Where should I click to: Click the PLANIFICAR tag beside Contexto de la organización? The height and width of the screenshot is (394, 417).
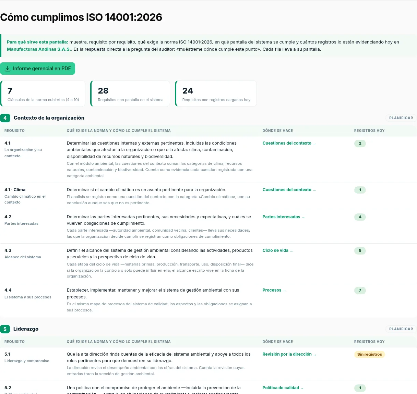coord(401,118)
